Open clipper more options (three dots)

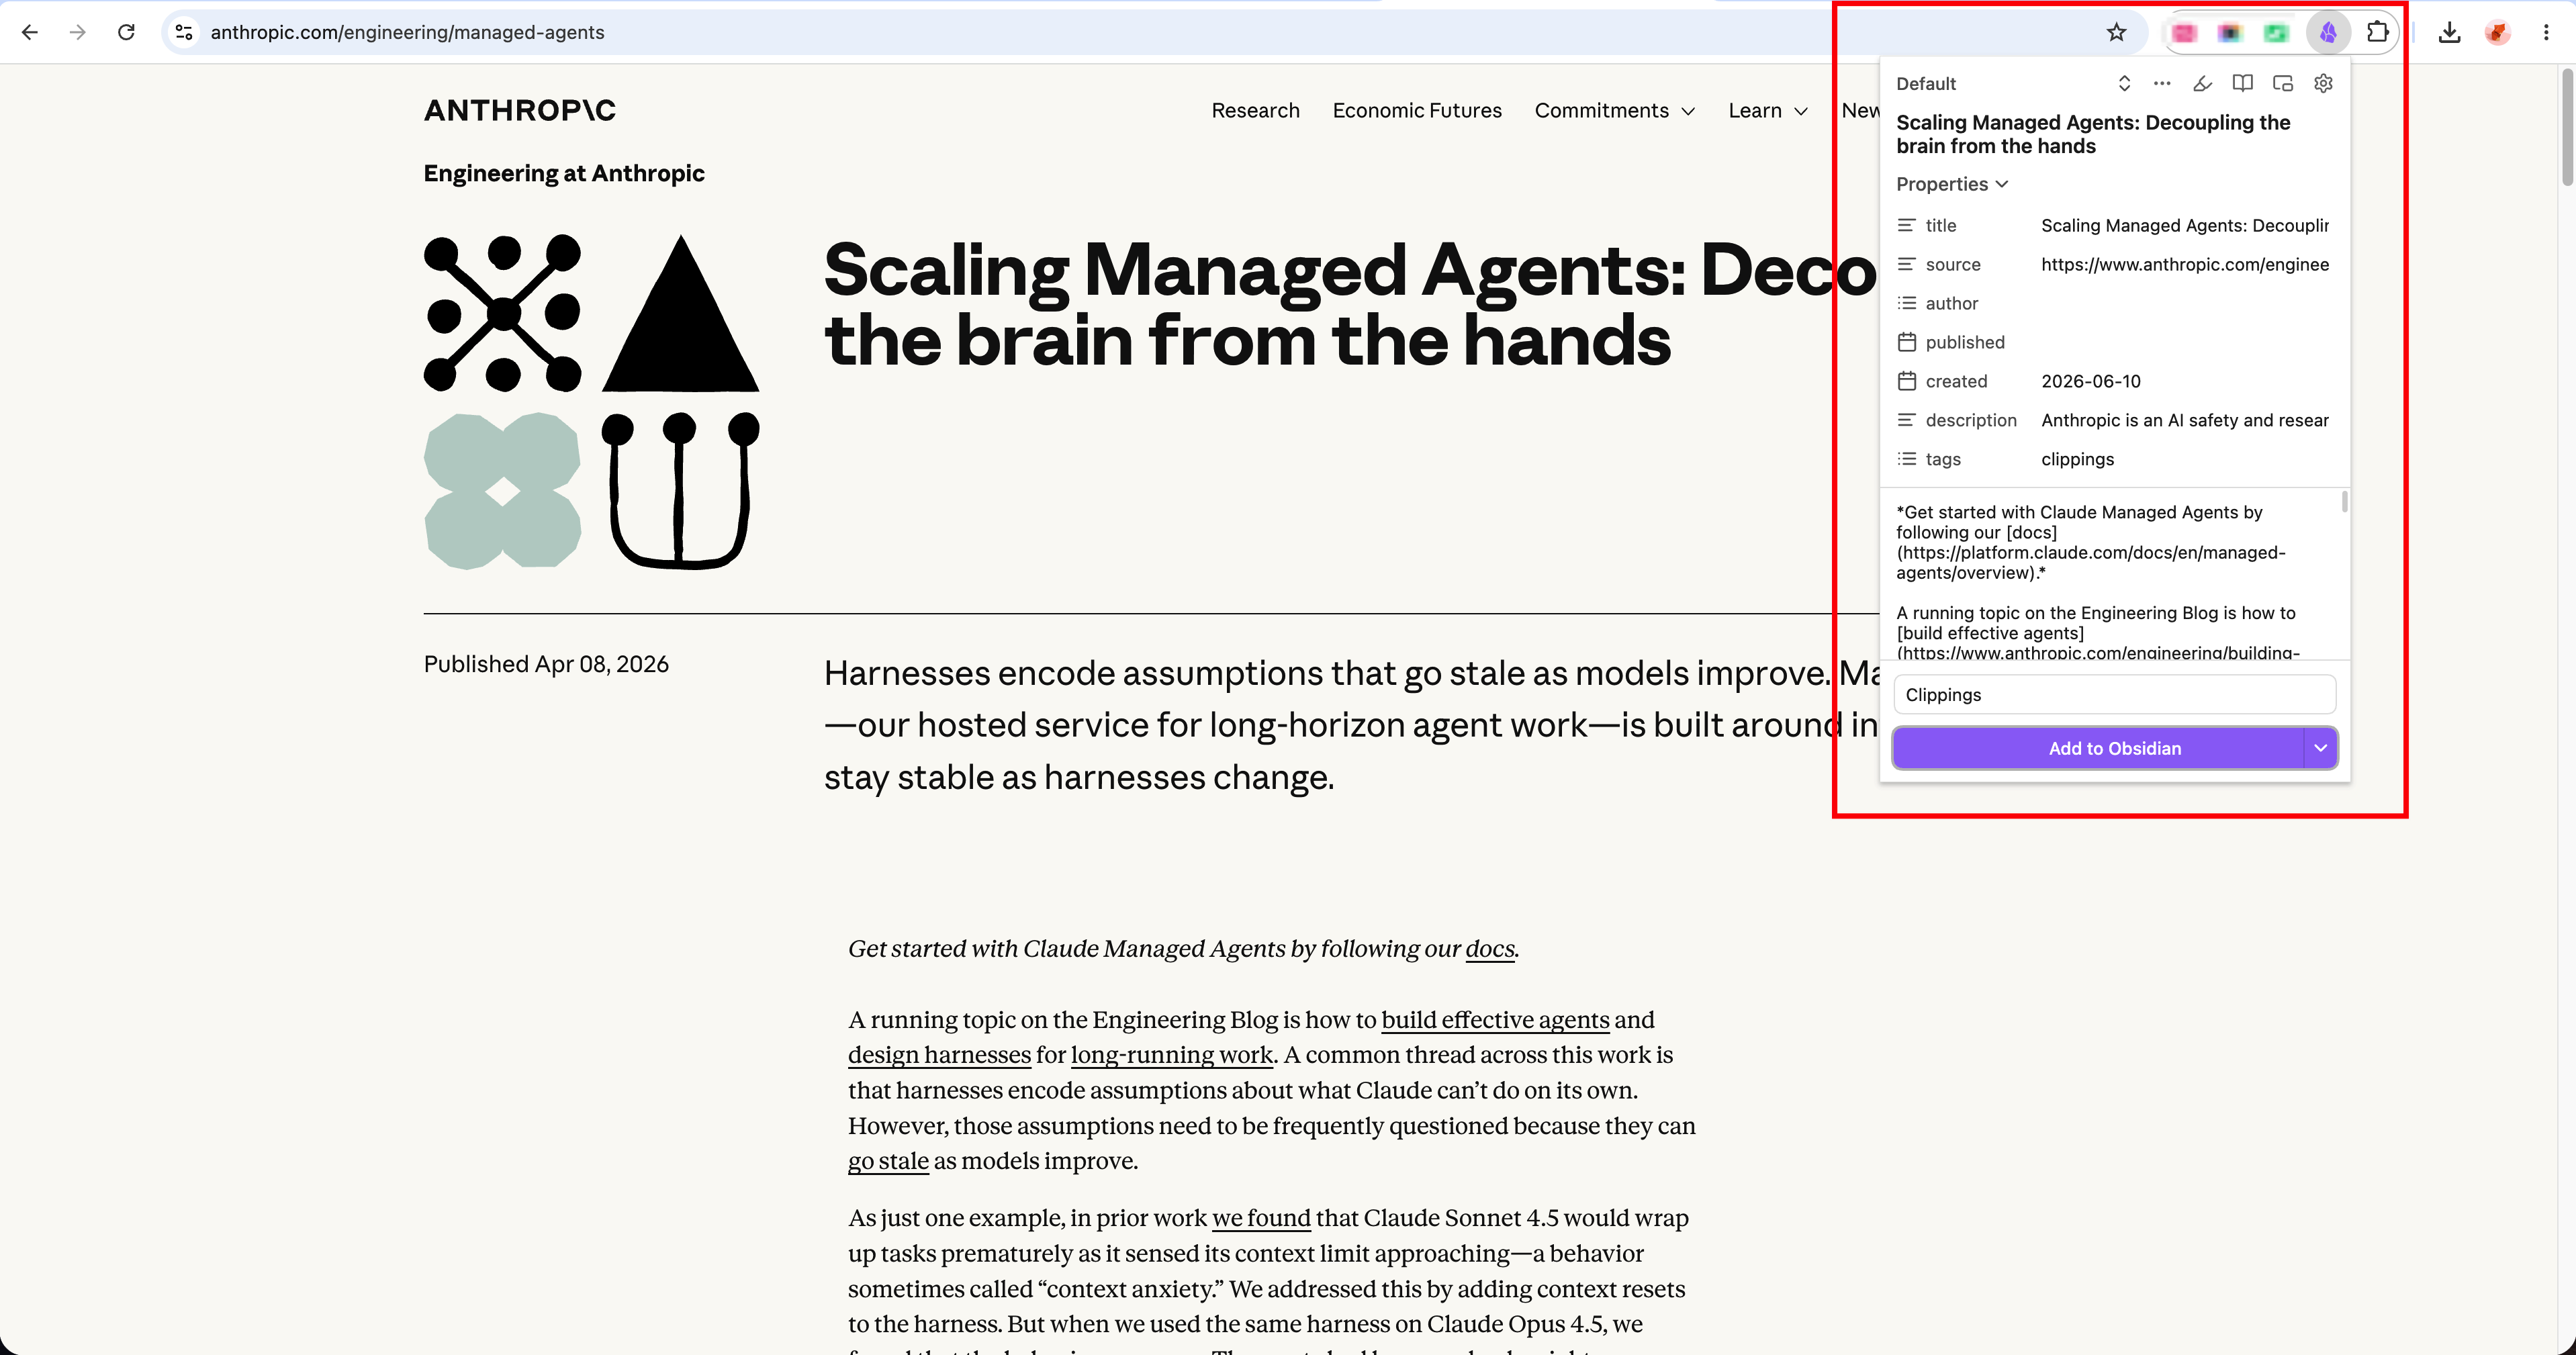click(2162, 83)
